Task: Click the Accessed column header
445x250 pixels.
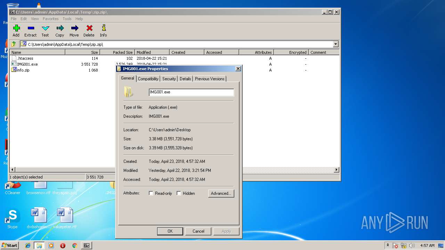Action: pos(221,52)
